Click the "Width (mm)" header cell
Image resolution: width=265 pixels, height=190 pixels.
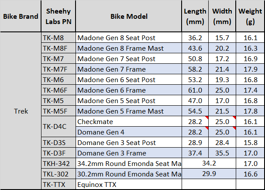(222, 17)
